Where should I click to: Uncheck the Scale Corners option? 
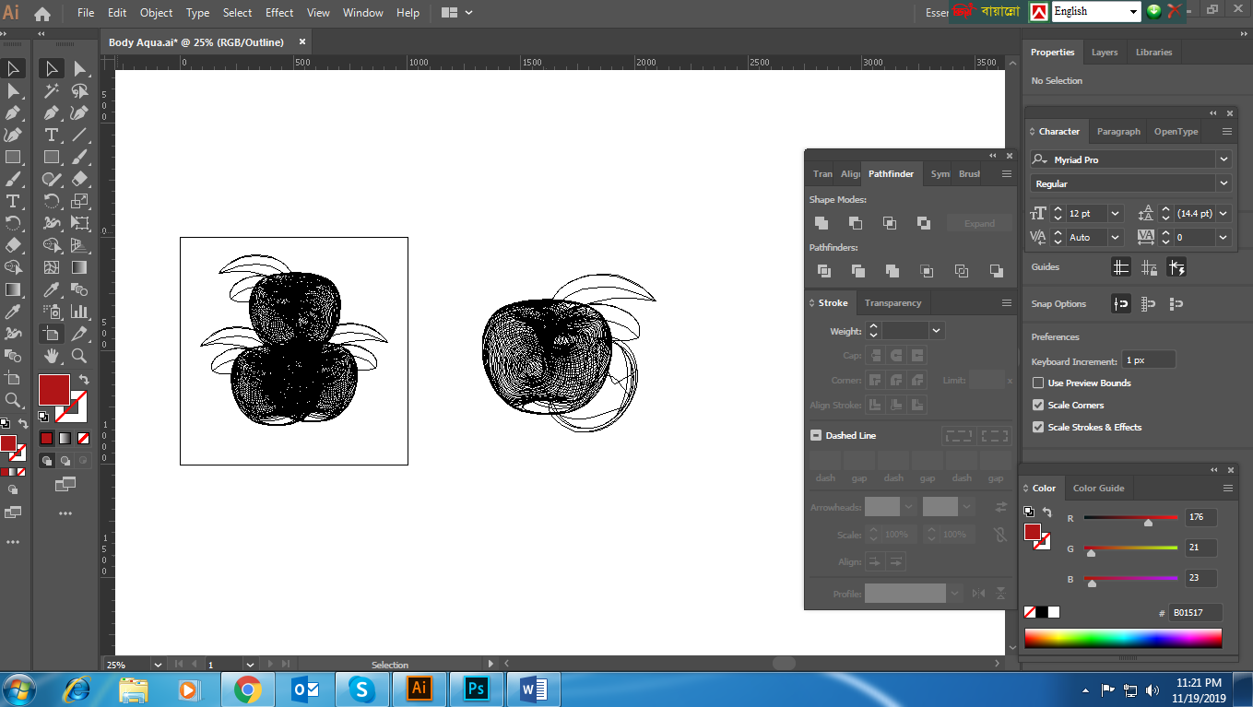1039,406
